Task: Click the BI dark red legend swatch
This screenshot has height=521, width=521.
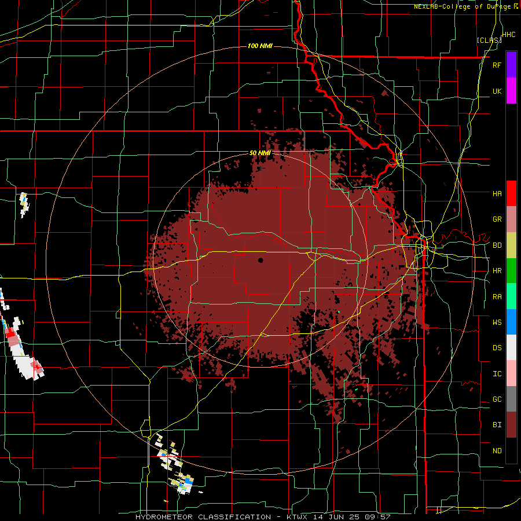Action: tap(511, 425)
